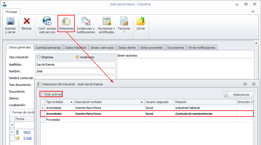Switch to the Principal ribbon tab

point(11,12)
